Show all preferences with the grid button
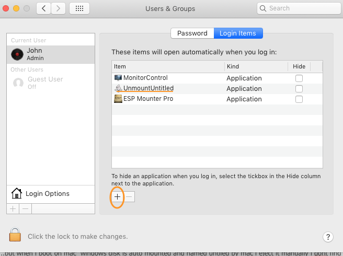Screen dimensions: 343x256 [79, 8]
